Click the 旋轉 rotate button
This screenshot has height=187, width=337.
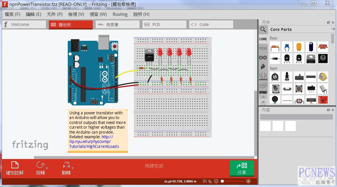[40, 168]
